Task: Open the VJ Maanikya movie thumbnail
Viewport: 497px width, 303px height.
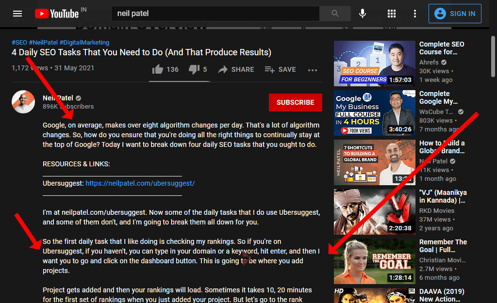Action: 374,211
